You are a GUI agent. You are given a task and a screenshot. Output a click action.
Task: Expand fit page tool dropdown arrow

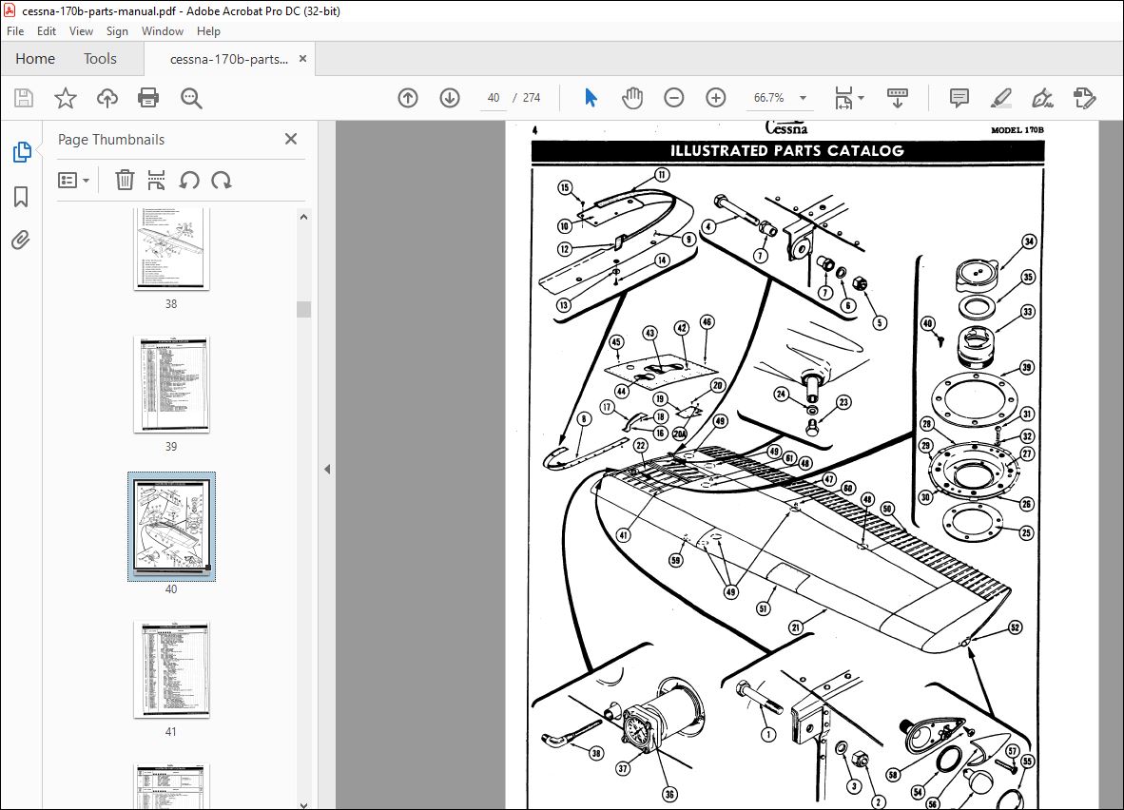click(861, 98)
